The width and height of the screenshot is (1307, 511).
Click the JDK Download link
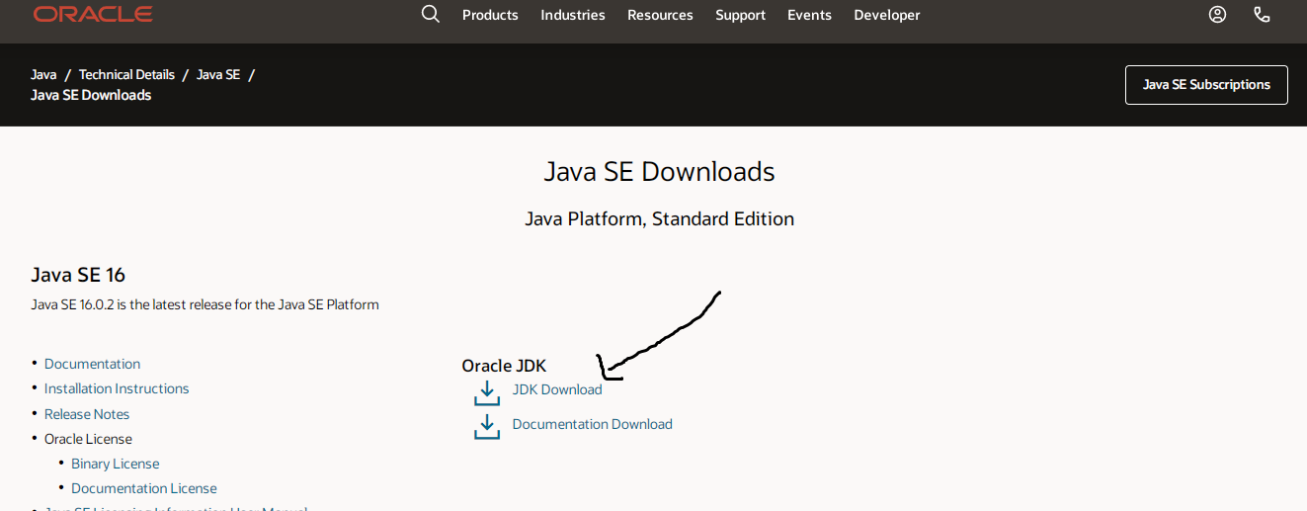(557, 389)
